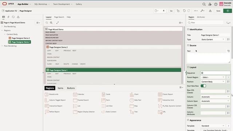This screenshot has height=131, width=233.
Task: Click the Cards region gallery icon
Action: coord(103,95)
